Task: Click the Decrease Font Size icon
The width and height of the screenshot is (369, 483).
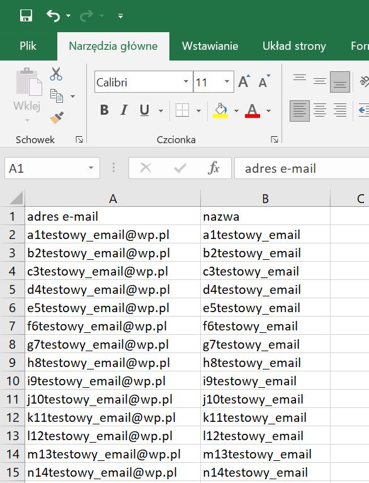Action: pos(264,81)
